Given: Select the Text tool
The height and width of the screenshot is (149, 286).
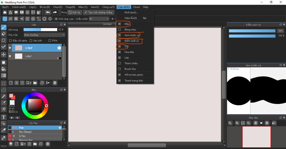Looking at the screenshot, I should click(4, 117).
